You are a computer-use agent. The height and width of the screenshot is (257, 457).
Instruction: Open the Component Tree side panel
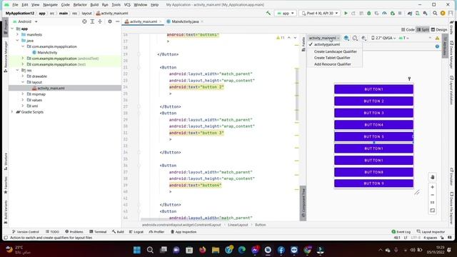303,203
